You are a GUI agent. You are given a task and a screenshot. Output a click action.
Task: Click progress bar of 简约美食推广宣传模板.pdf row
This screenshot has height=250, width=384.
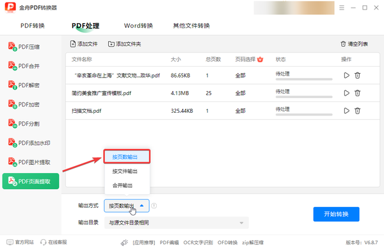304,97
